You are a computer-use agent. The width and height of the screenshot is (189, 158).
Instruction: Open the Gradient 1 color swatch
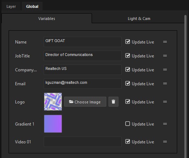[x=53, y=124]
